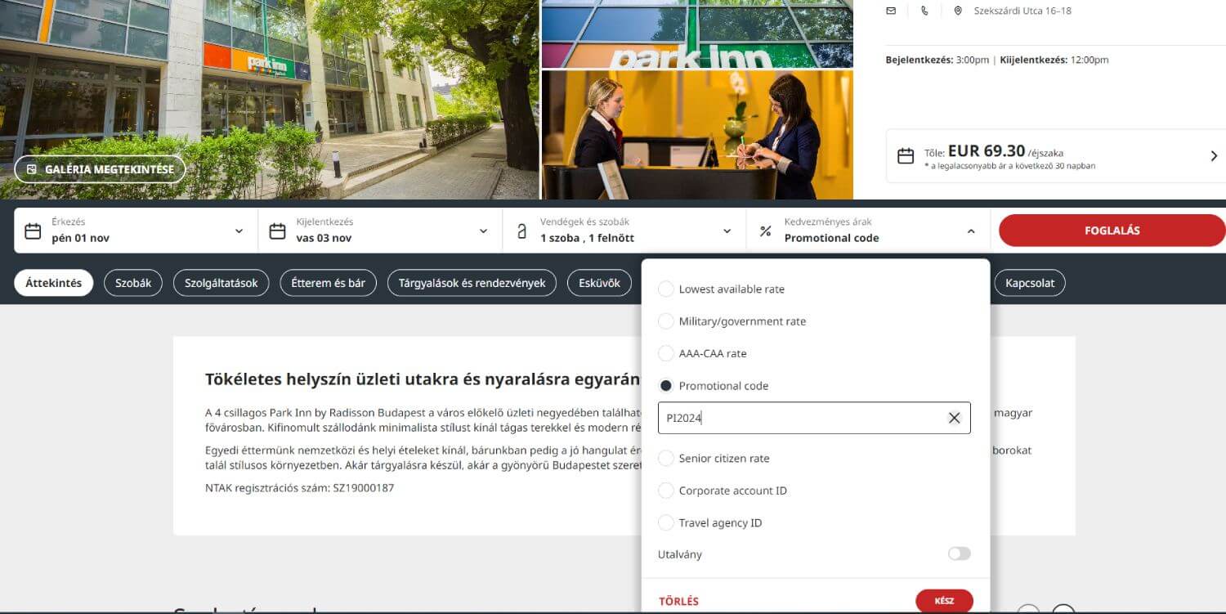Select Senior citizen rate option
Screen dimensions: 1226x614
click(666, 459)
